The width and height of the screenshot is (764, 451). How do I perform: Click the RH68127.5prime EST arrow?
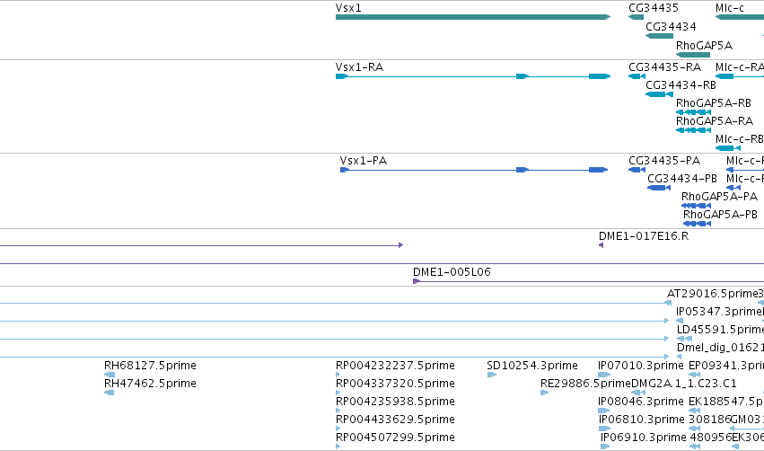click(x=110, y=375)
